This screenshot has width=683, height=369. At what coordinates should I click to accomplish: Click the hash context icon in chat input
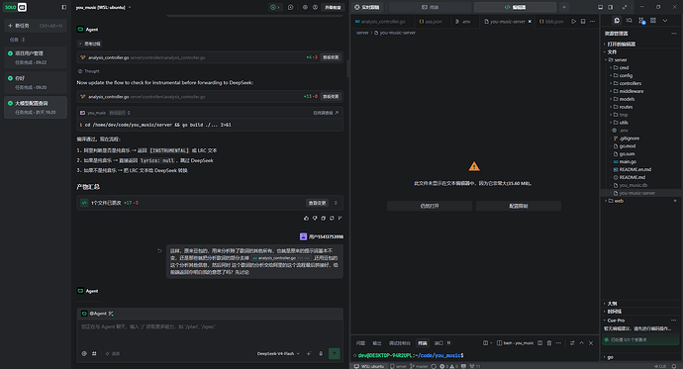(94, 354)
